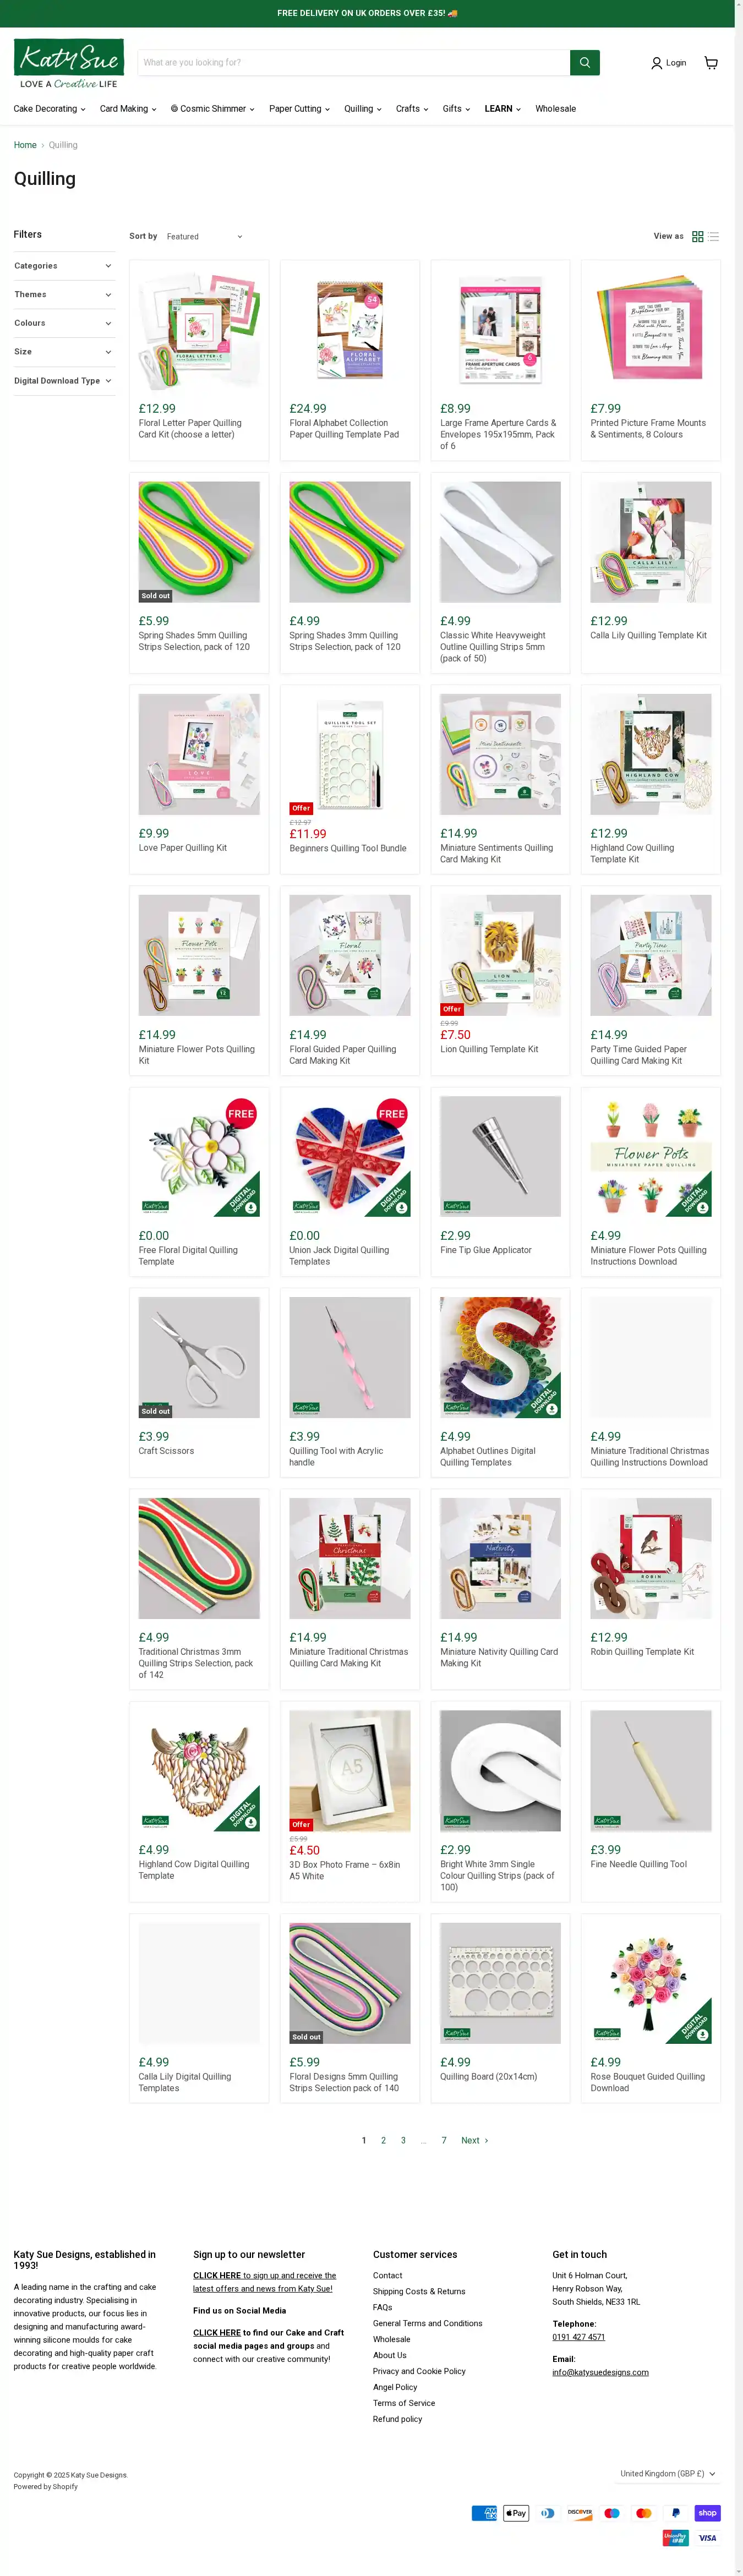The image size is (743, 2576).
Task: Click the Shop Pay payment icon
Action: point(708,2513)
